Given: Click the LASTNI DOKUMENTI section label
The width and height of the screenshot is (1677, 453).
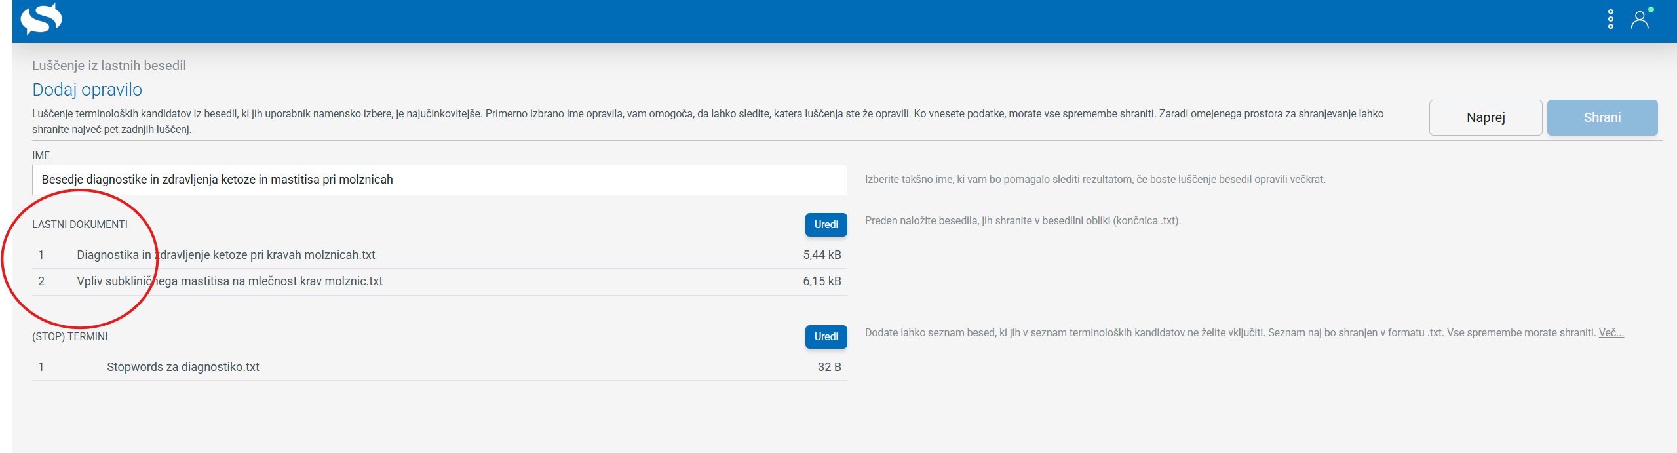Looking at the screenshot, I should pos(80,224).
